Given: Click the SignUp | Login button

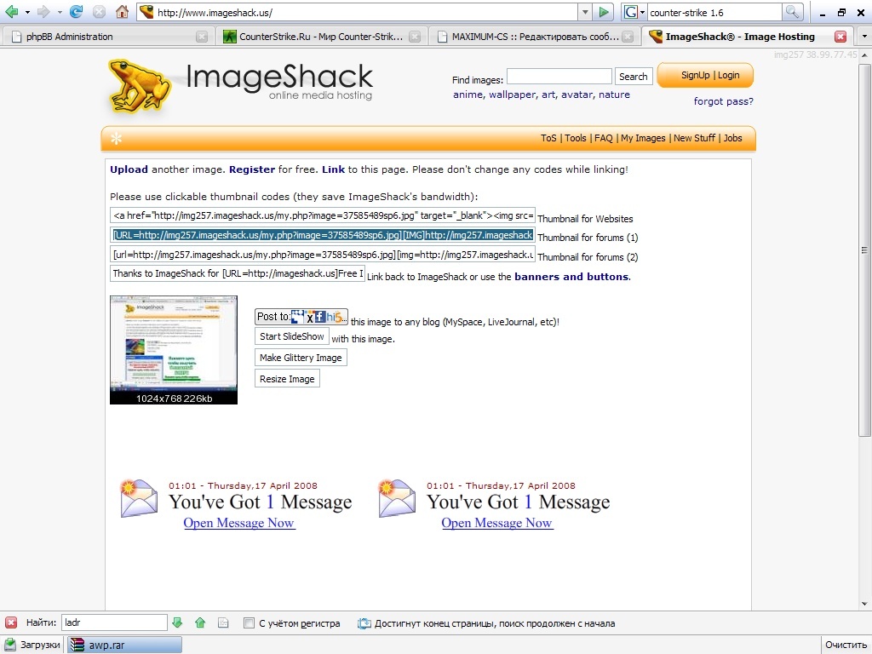Looking at the screenshot, I should 705,75.
